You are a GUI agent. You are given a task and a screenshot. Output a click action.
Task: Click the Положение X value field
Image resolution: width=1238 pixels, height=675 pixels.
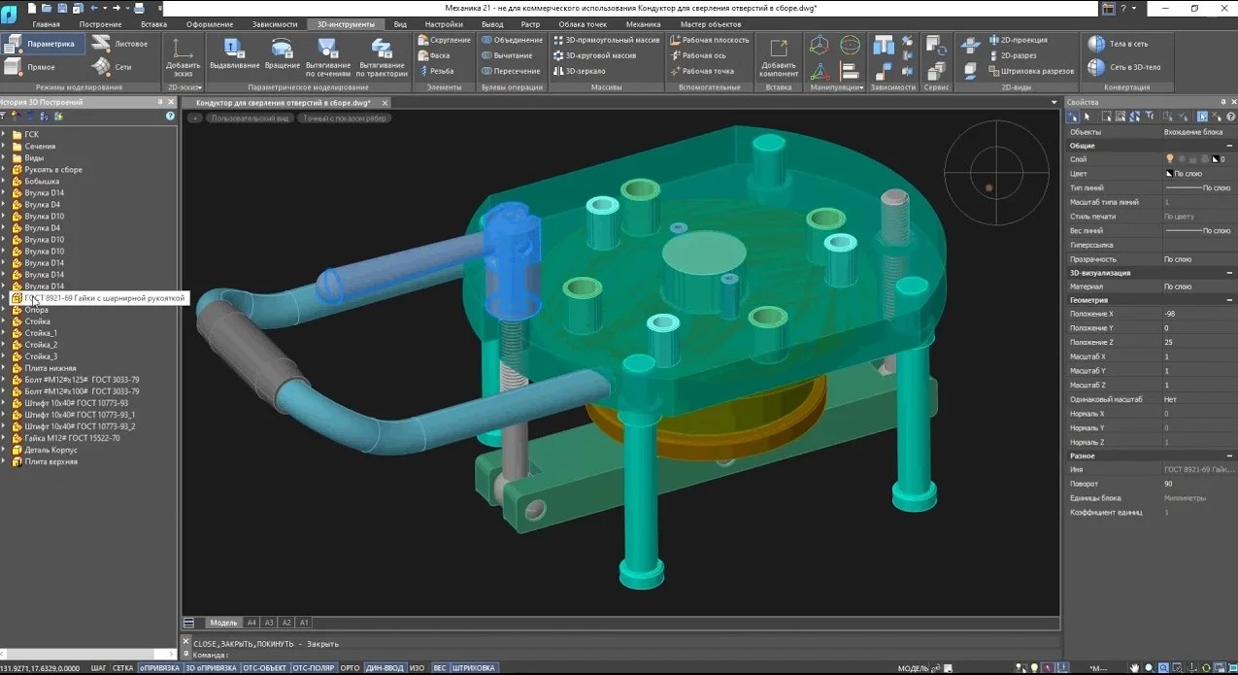click(1194, 315)
